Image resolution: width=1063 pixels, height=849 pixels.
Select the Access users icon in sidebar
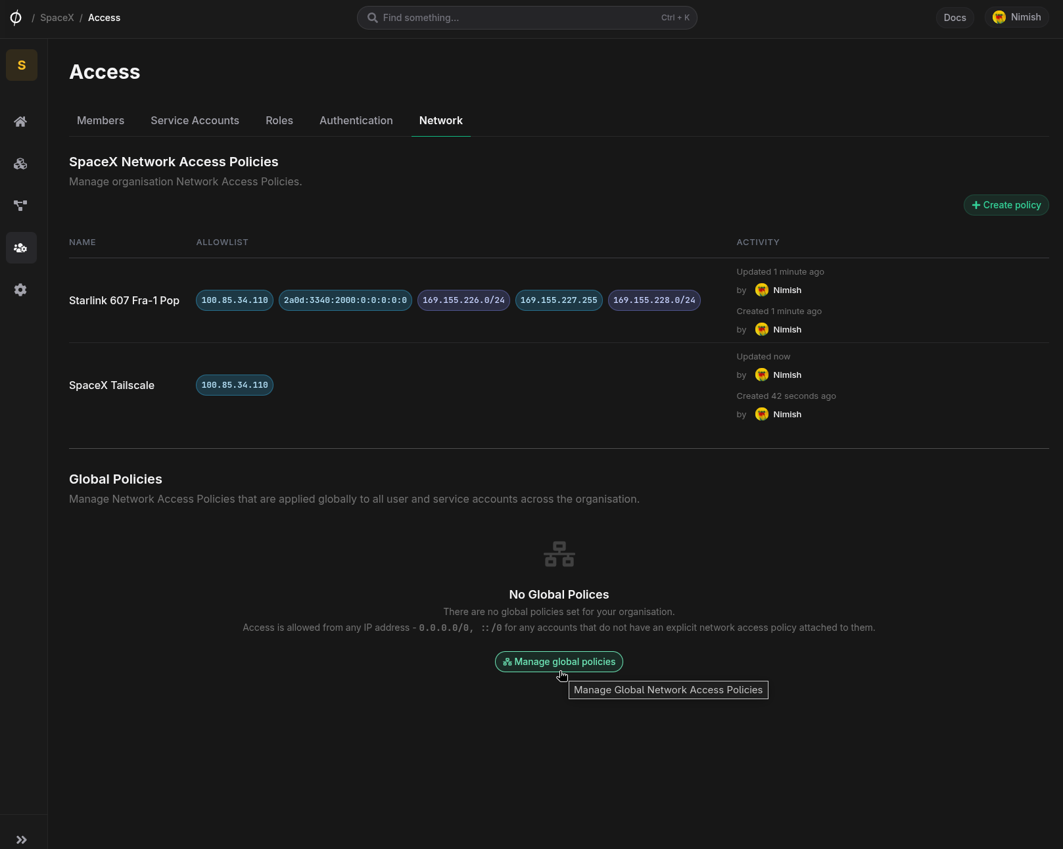20,248
